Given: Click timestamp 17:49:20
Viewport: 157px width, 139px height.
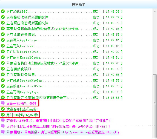Looking at the screenshot, I should tap(113, 52).
